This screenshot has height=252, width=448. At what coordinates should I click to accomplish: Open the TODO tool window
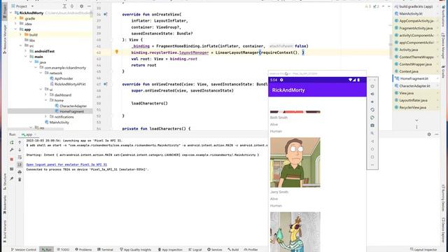pos(63,249)
